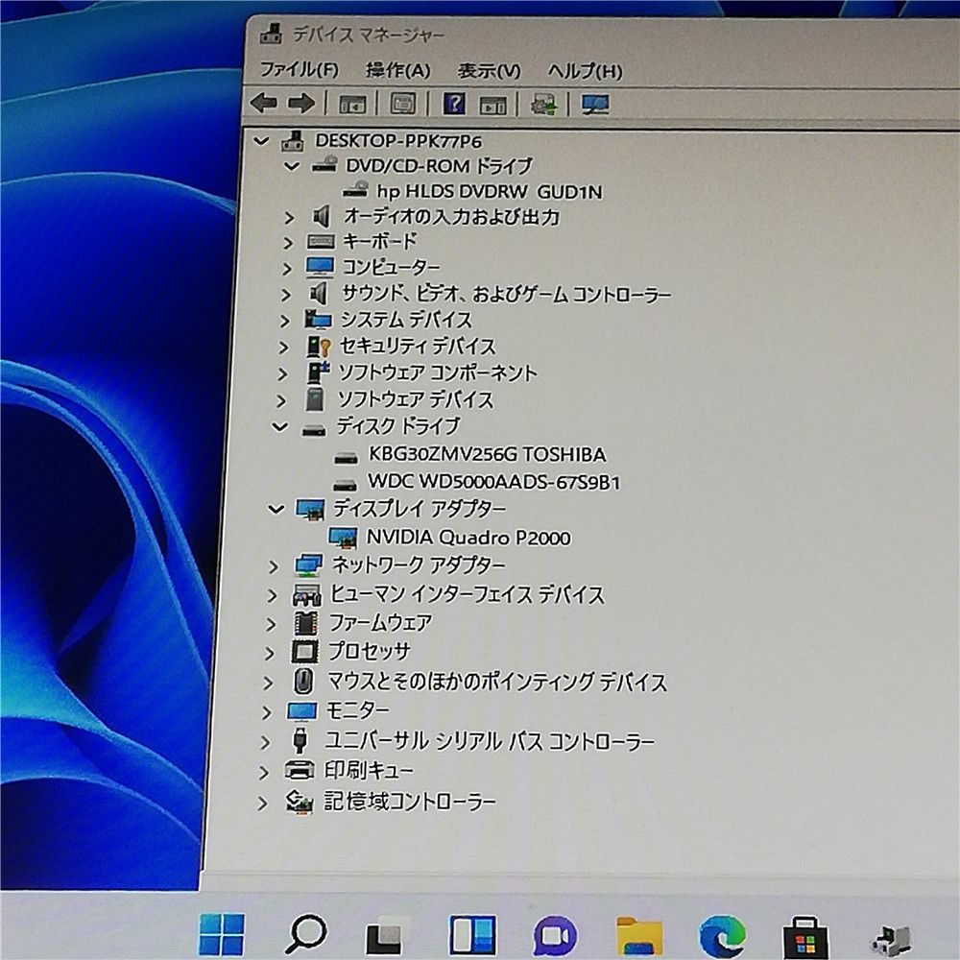Open File Explorer from taskbar
Screen dimensions: 960x960
pos(638,935)
